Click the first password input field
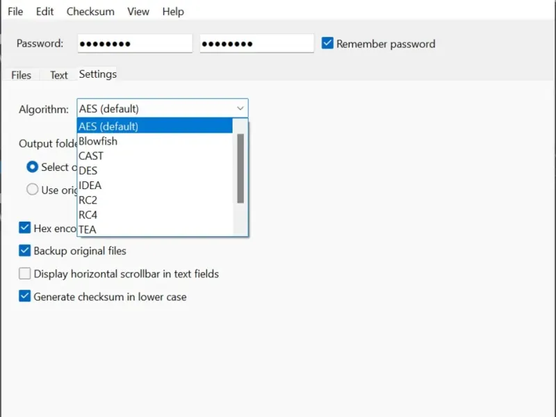 [135, 44]
